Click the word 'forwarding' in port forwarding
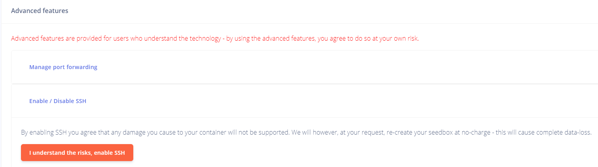Image resolution: width=598 pixels, height=167 pixels. click(x=82, y=67)
